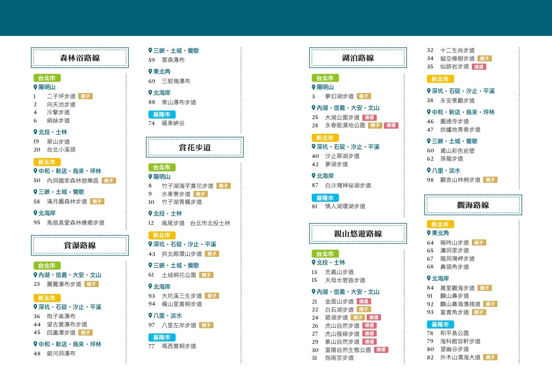Click the 捷運 tag next to 仙跡岩步道

tap(479, 67)
